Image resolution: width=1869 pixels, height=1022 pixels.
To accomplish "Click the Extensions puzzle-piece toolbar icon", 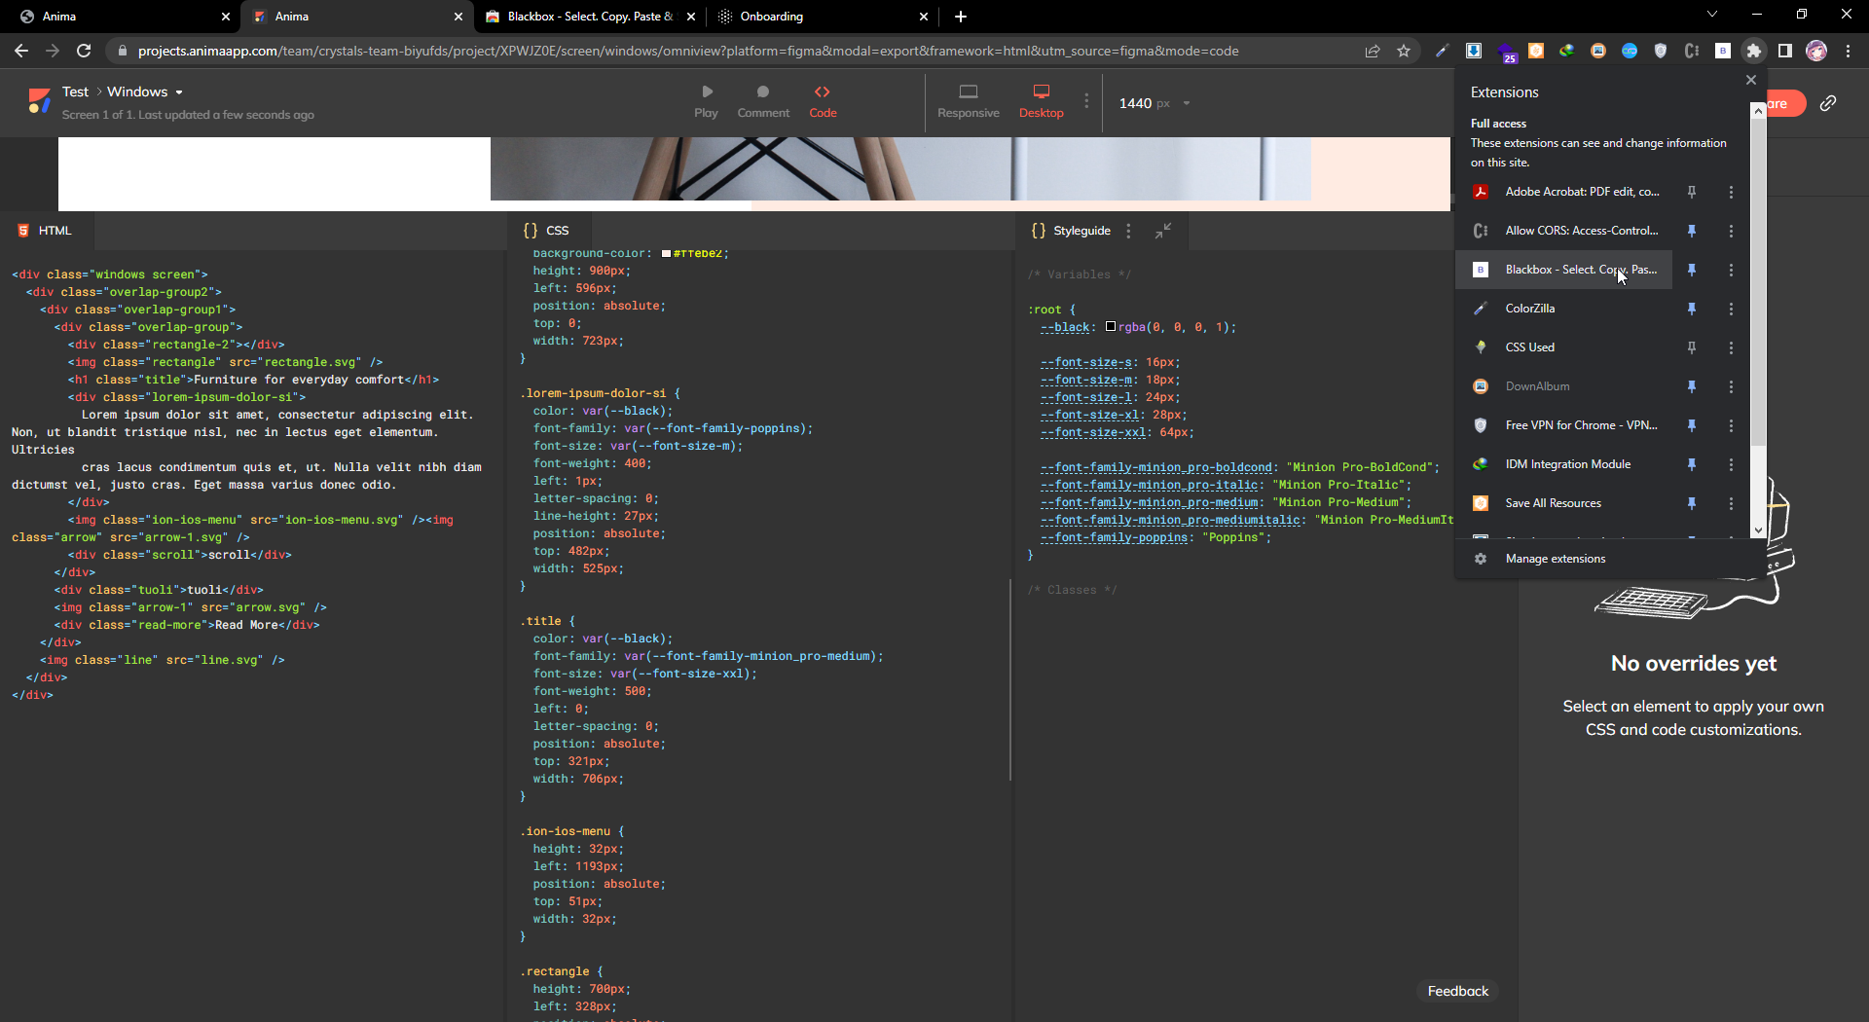I will tap(1754, 51).
